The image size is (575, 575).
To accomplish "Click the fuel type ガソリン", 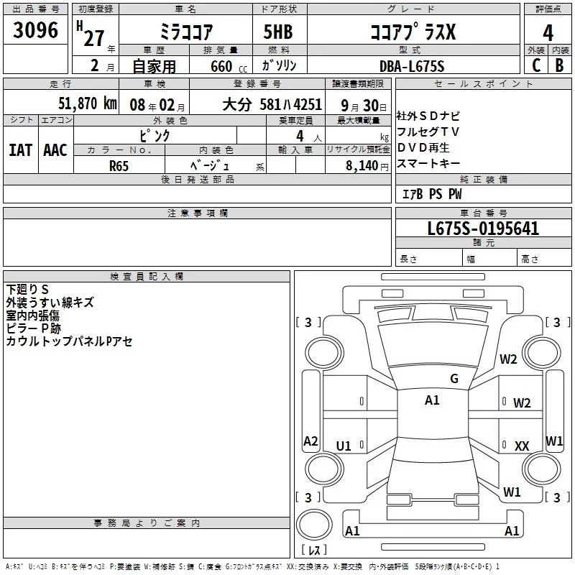I will point(279,65).
